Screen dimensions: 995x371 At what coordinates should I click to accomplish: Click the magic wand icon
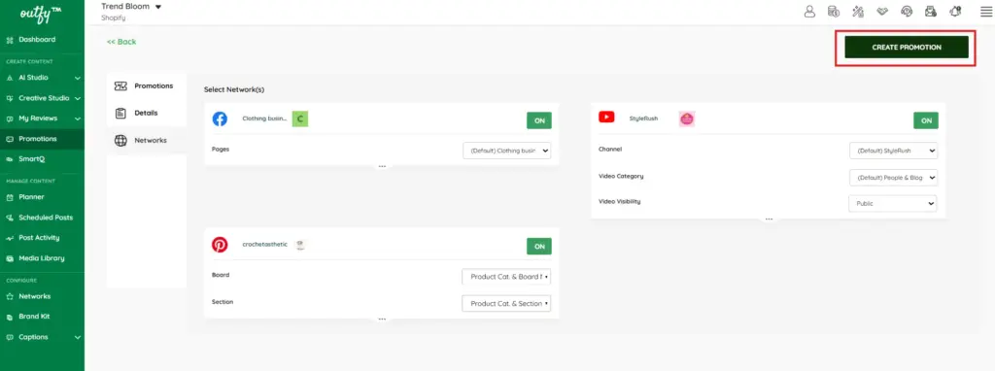(858, 12)
